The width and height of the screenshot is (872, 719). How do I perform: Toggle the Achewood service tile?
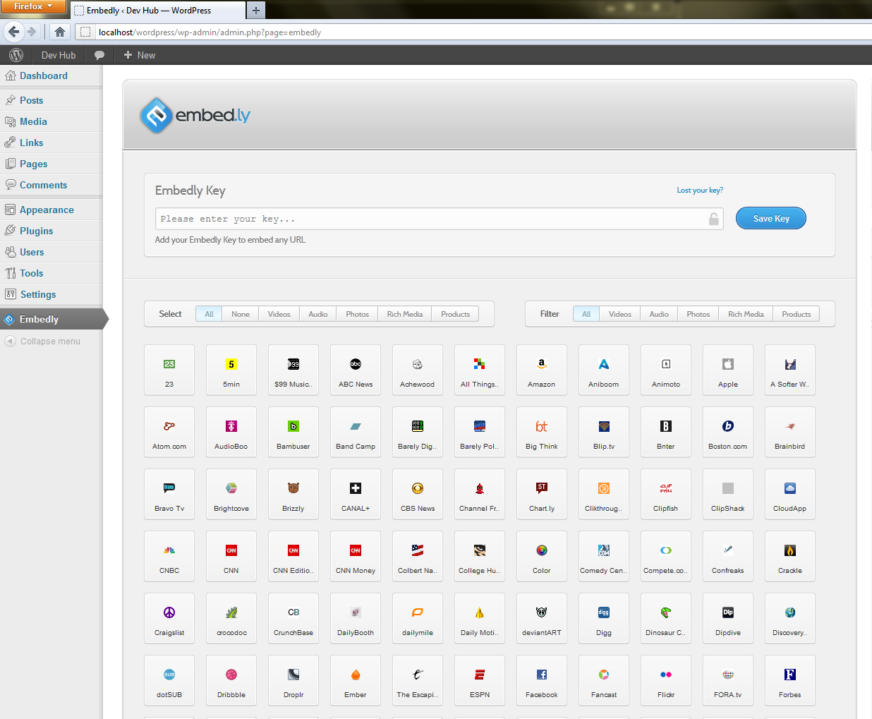pyautogui.click(x=418, y=370)
